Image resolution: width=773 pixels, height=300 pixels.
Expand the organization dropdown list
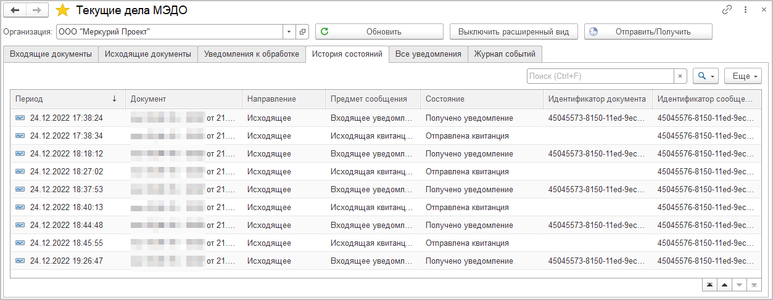(290, 31)
